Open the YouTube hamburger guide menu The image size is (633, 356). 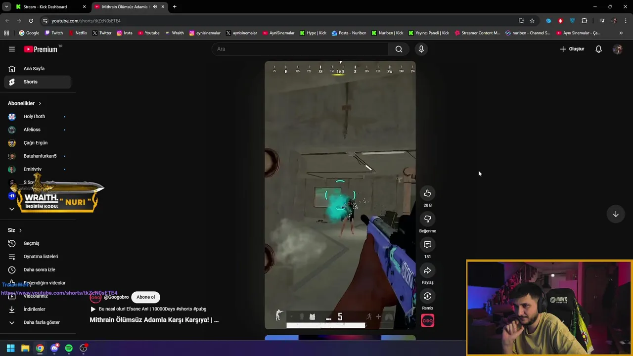[x=12, y=49]
